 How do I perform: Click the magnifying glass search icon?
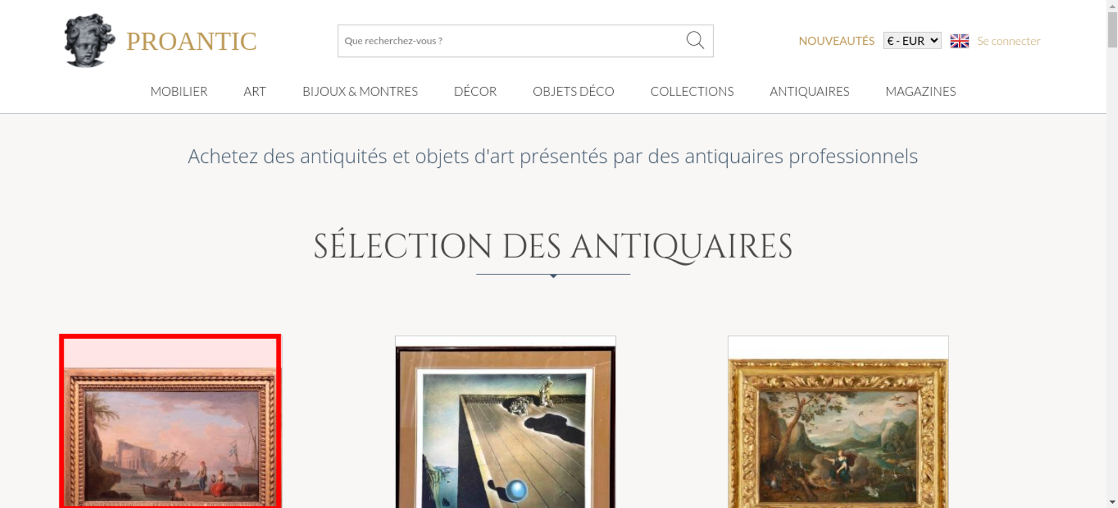coord(695,40)
